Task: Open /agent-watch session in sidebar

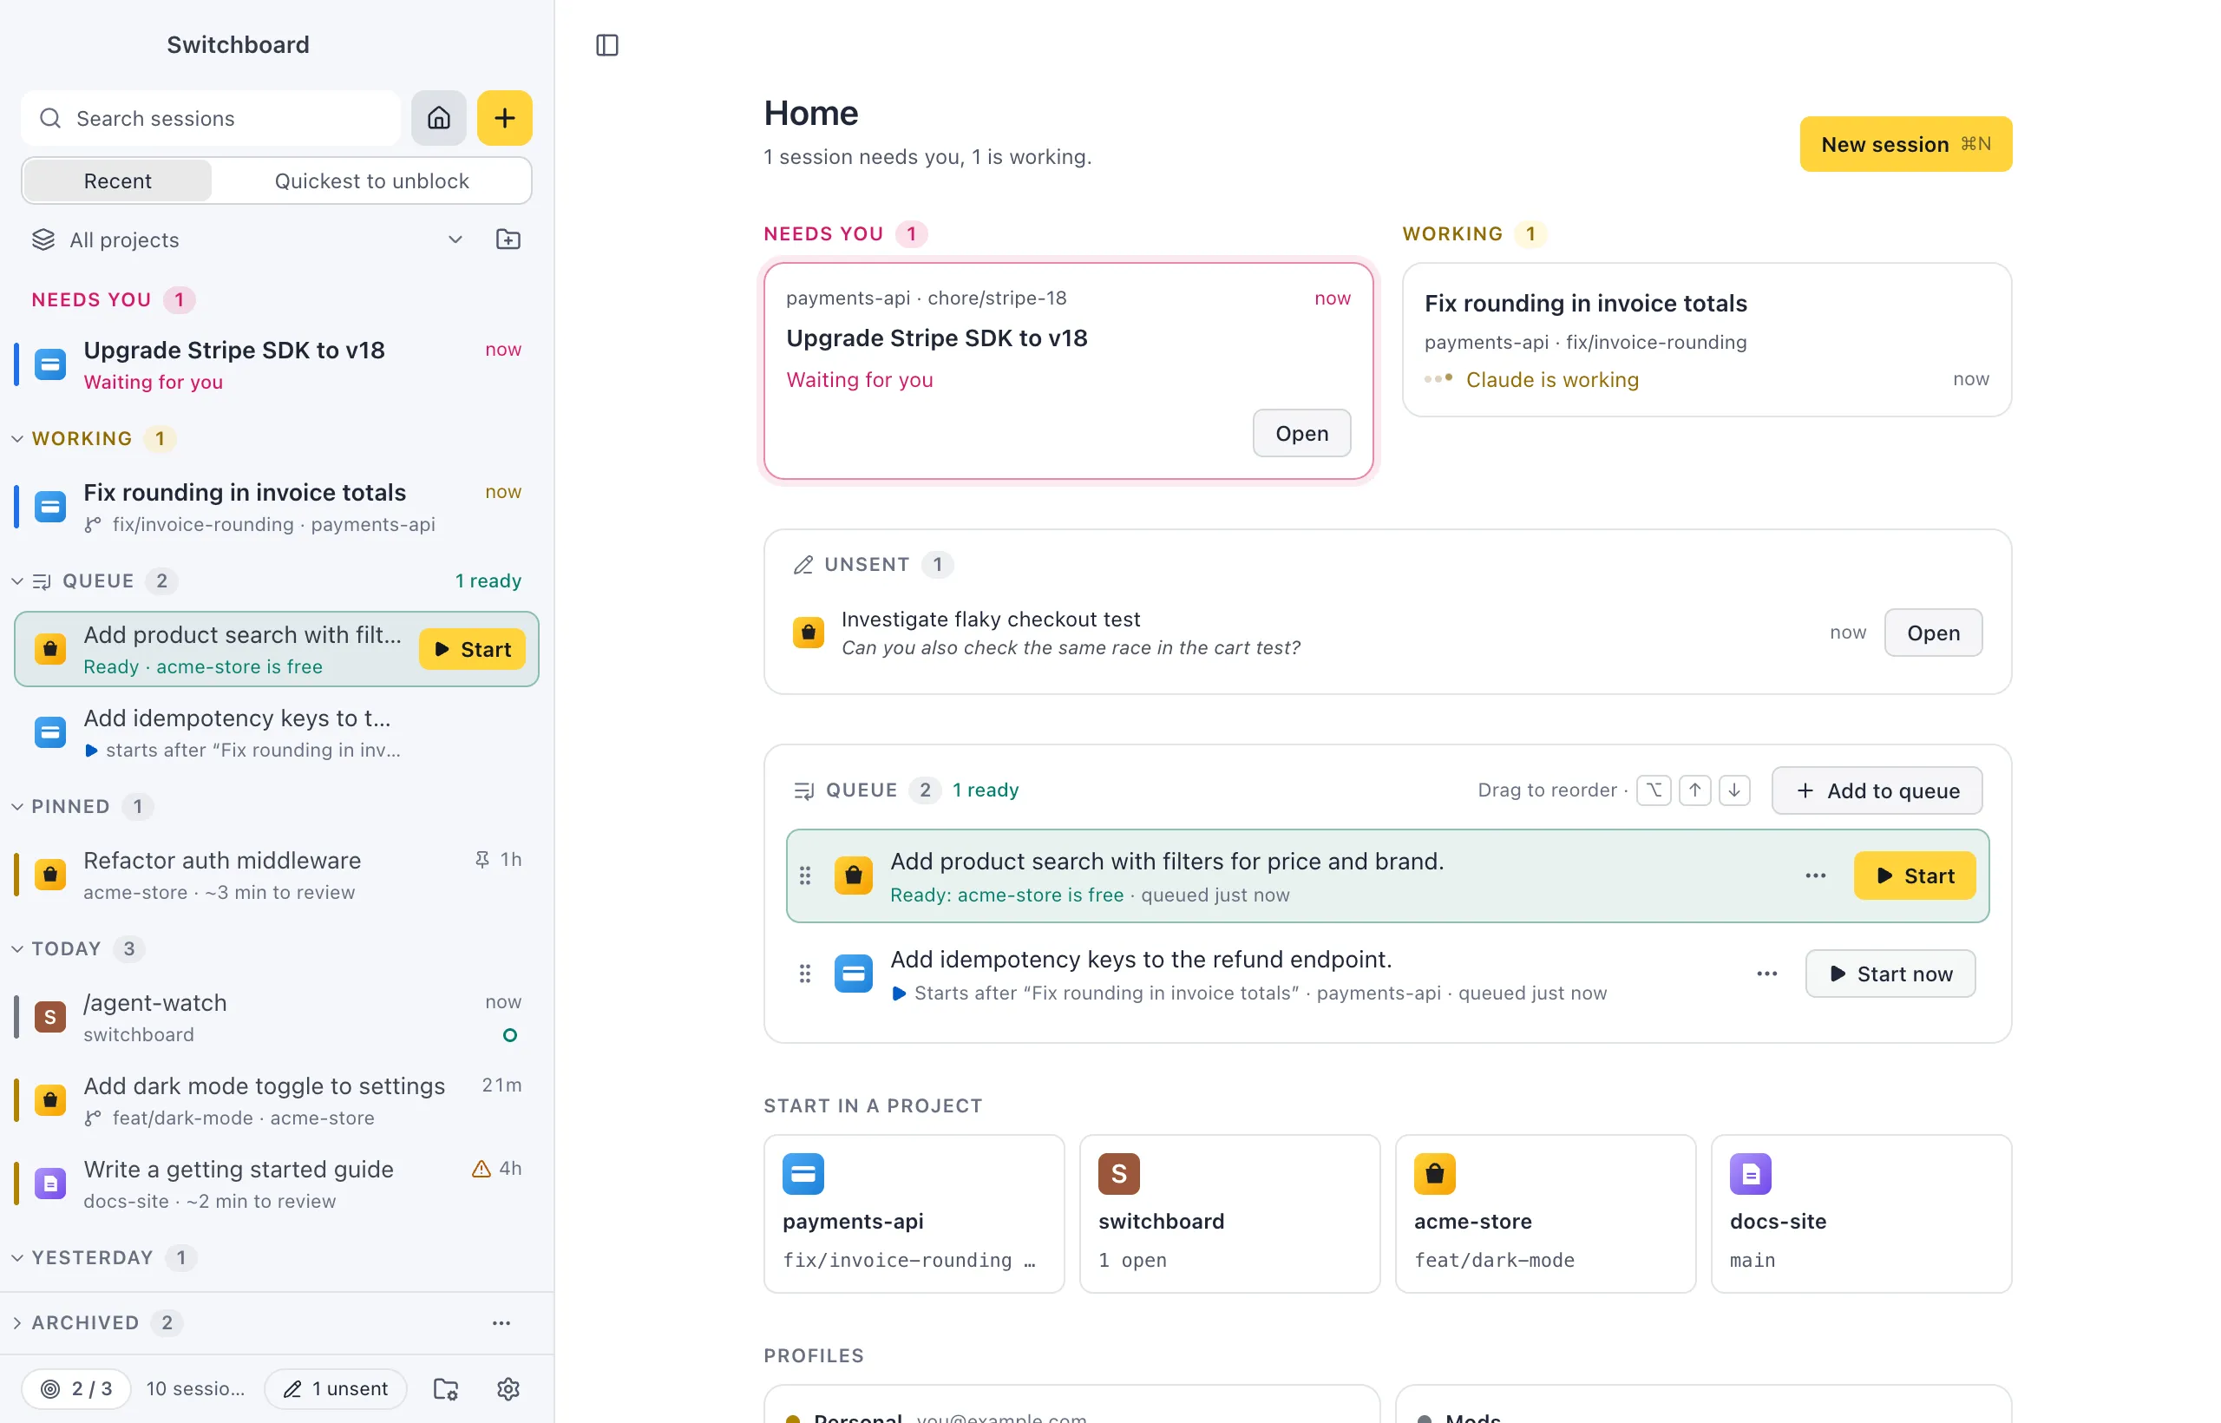Action: (x=275, y=1016)
